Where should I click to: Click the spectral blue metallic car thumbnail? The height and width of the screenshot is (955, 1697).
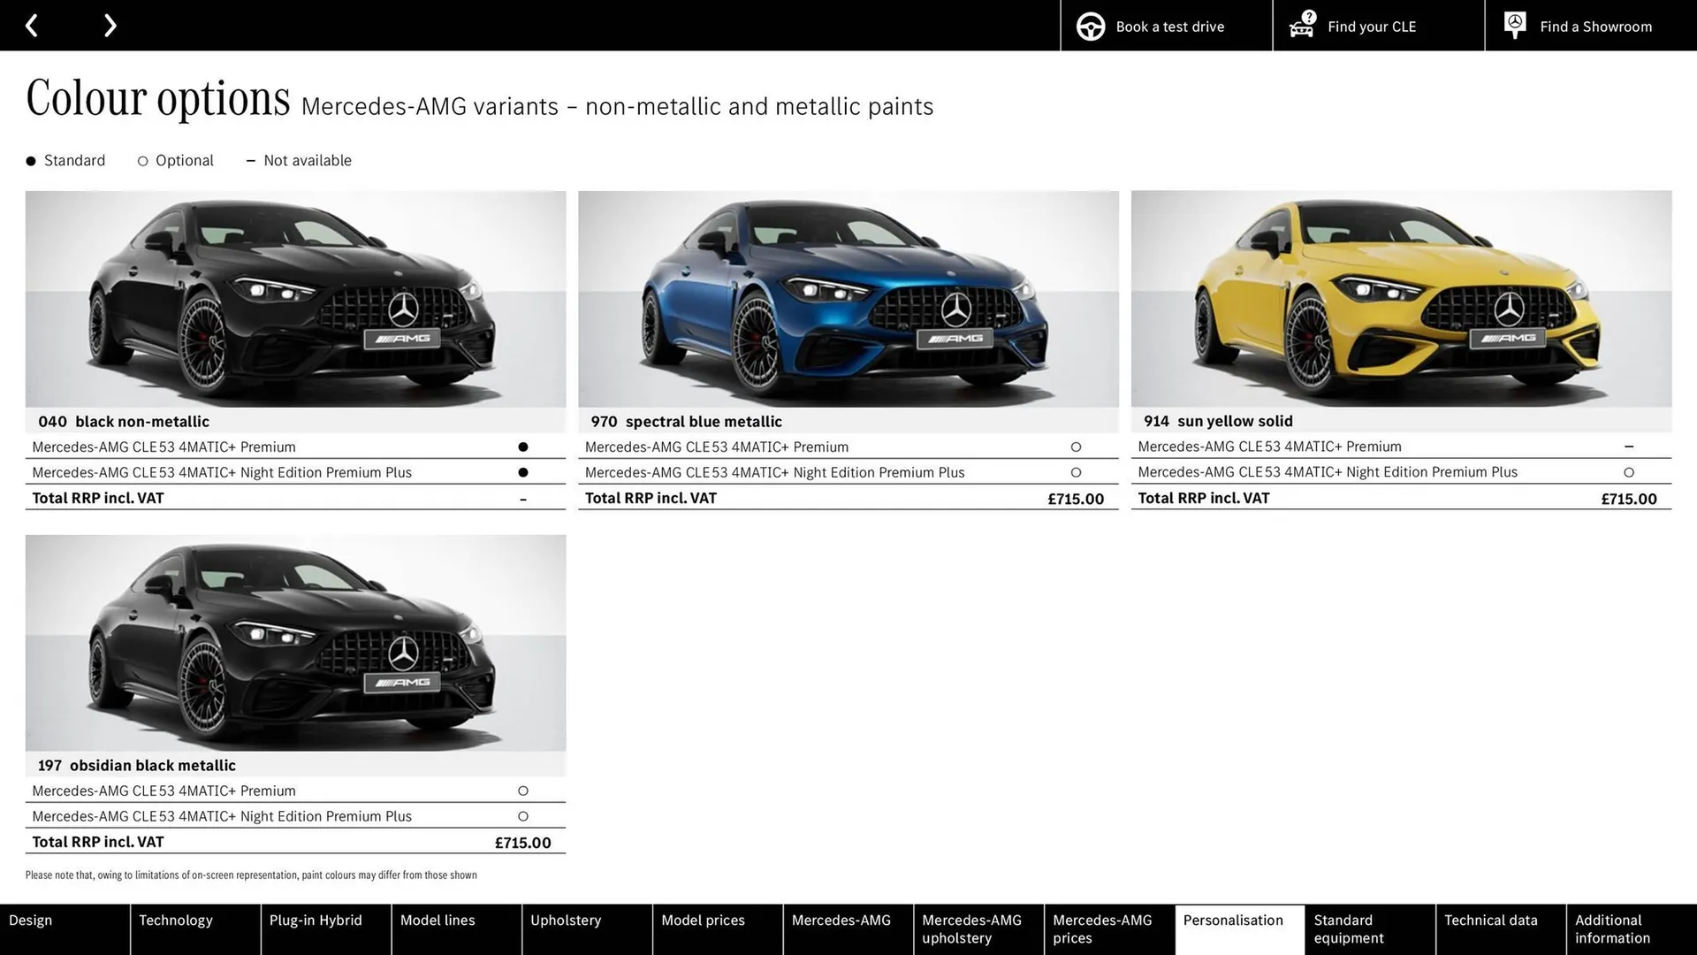pos(848,299)
